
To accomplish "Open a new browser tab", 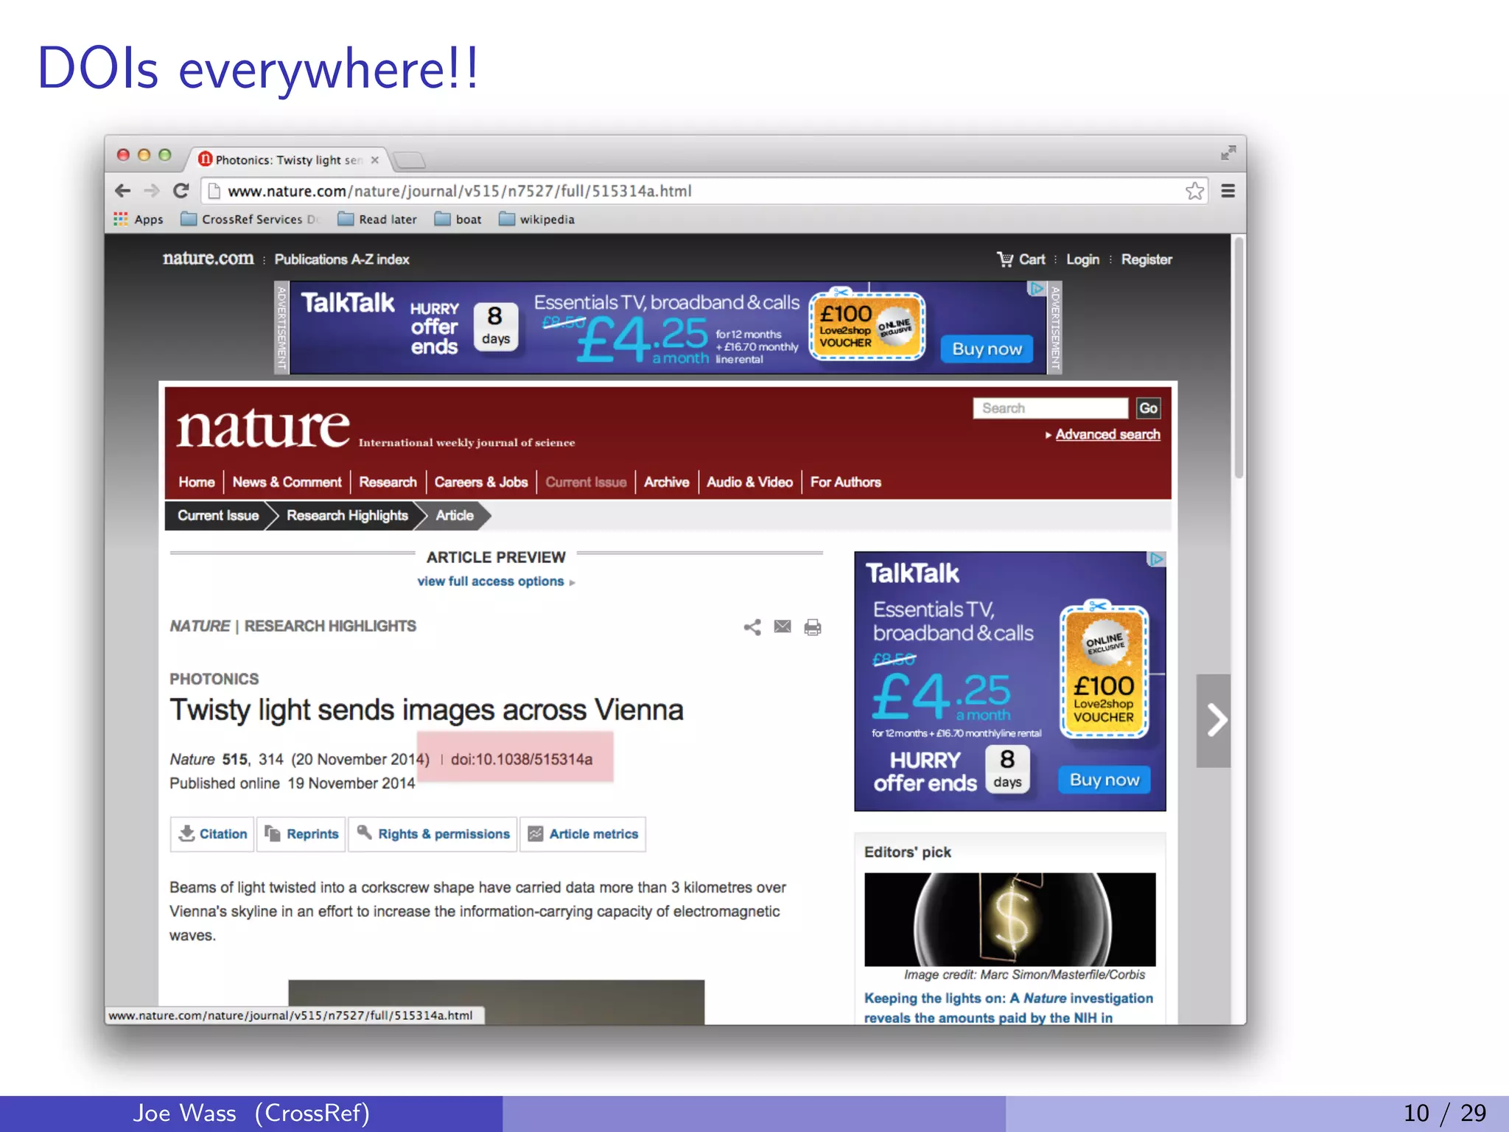I will pos(409,160).
